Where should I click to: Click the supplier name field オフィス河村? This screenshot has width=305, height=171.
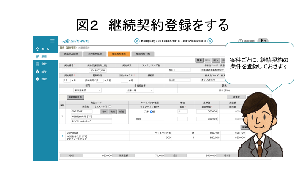213,80
